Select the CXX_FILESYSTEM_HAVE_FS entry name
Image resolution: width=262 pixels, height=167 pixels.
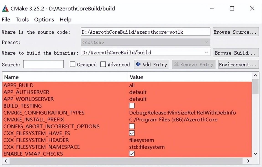coord(37,133)
